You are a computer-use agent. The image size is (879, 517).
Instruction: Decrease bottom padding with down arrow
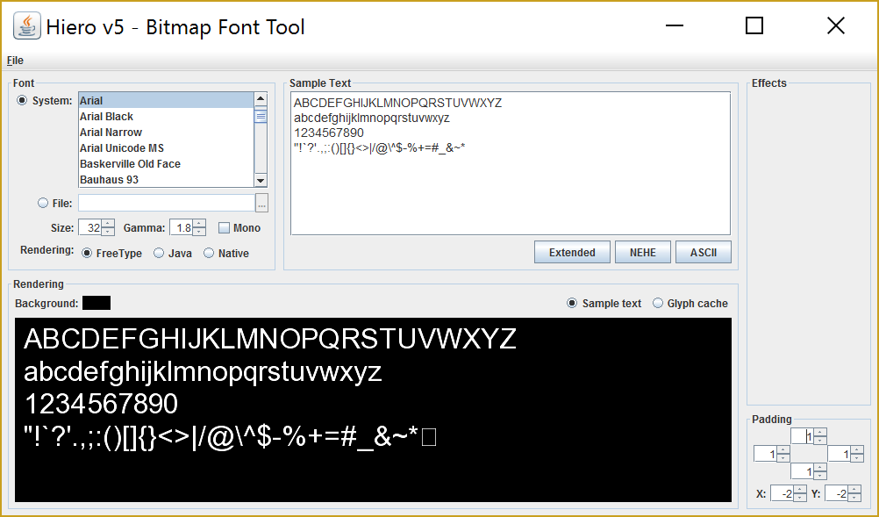click(820, 476)
